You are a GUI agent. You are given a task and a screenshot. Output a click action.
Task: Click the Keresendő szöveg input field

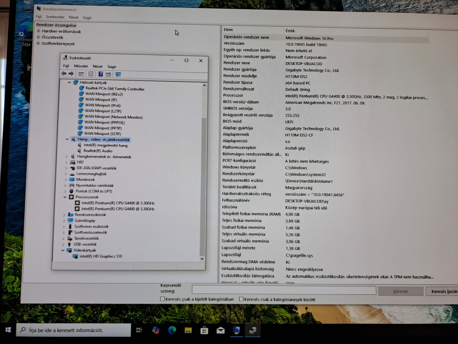point(284,290)
